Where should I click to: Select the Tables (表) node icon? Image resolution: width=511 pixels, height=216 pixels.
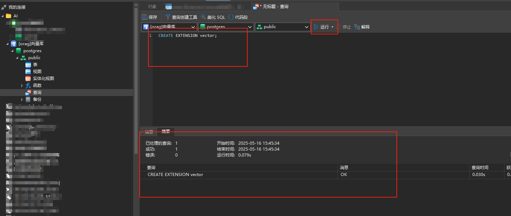pos(28,65)
